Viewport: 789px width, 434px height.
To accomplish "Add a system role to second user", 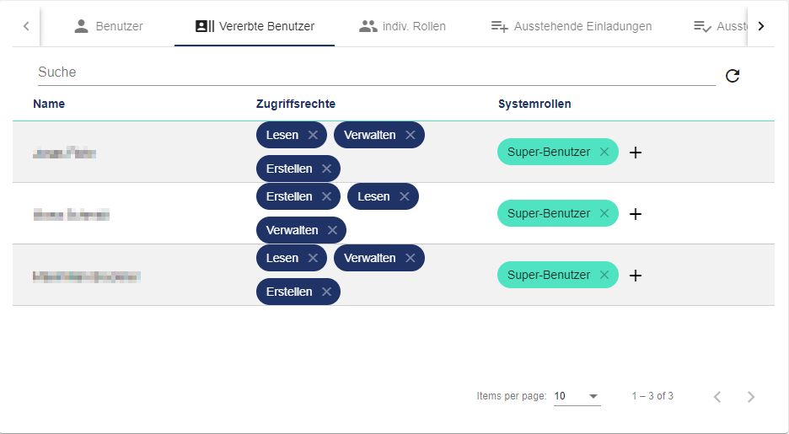I will click(x=636, y=214).
